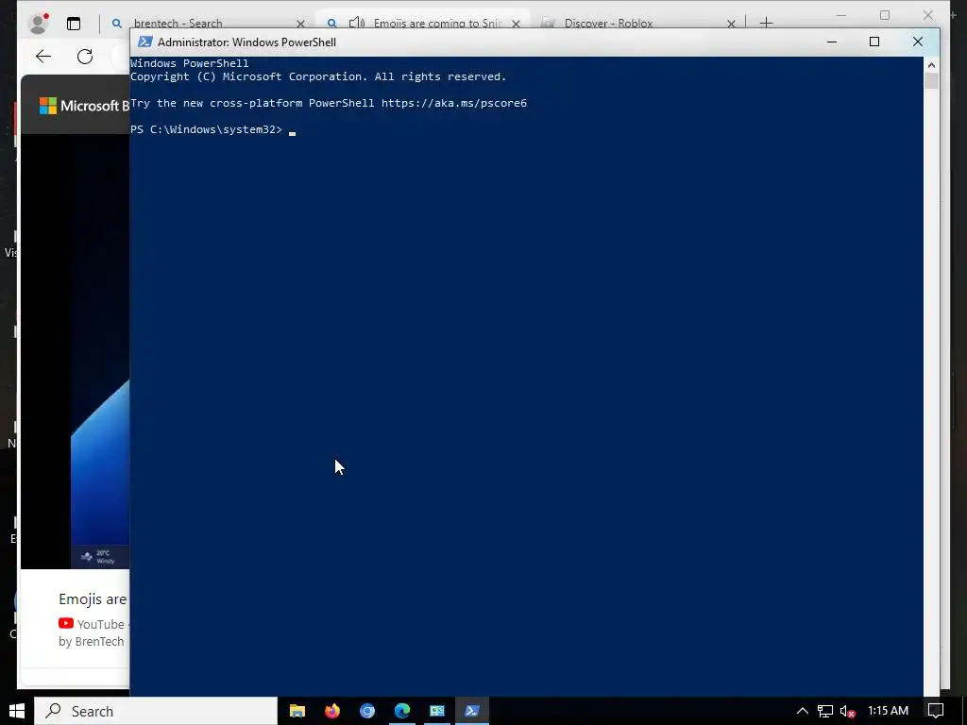
Task: Minimize the Edge browser window
Action: pos(841,15)
